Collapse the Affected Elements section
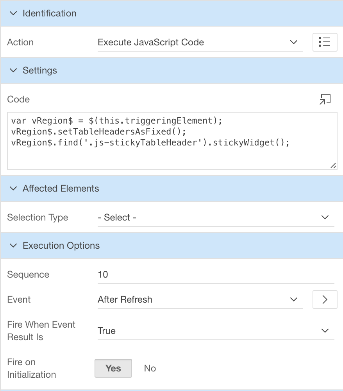 (x=14, y=188)
